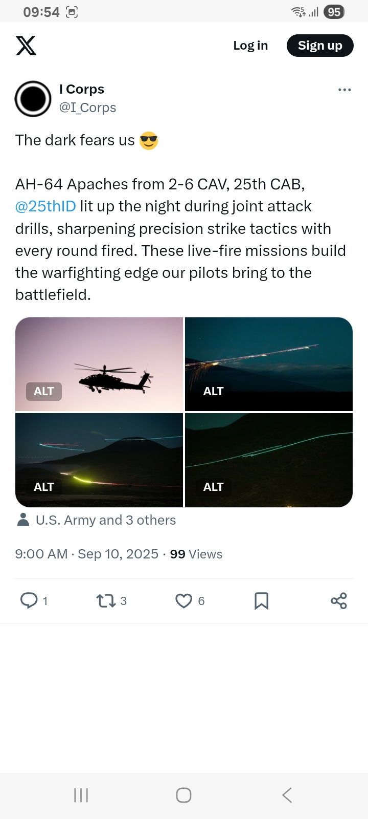Open the photo with orange sparks tracer
This screenshot has width=368, height=819.
pos(269,364)
